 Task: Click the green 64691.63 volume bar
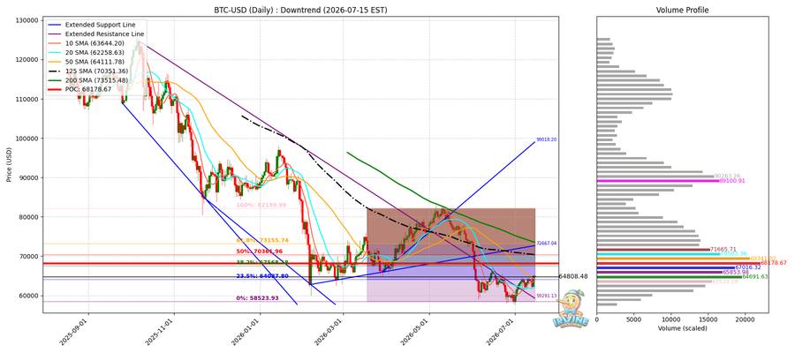[x=669, y=276]
